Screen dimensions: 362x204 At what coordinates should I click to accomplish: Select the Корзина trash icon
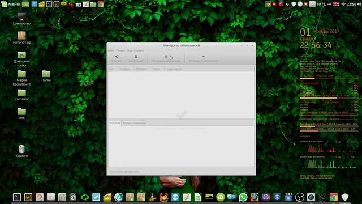(x=21, y=151)
